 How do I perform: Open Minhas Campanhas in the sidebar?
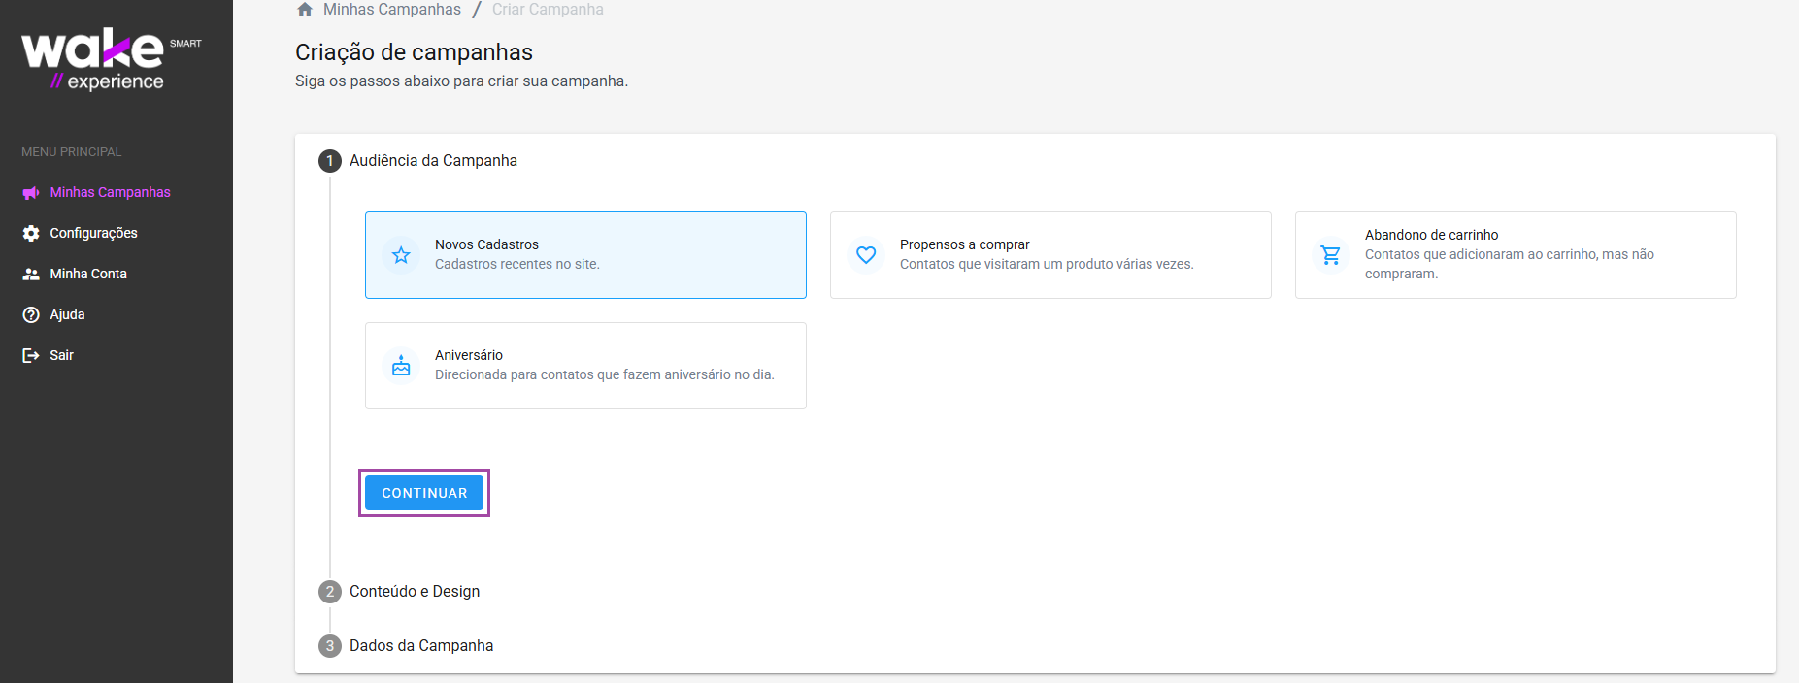point(111,192)
